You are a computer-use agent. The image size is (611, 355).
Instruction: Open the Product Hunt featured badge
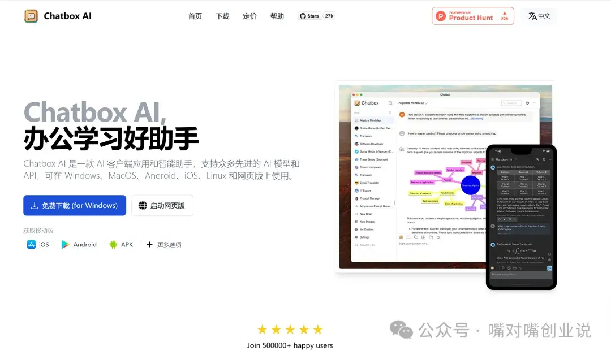click(472, 16)
